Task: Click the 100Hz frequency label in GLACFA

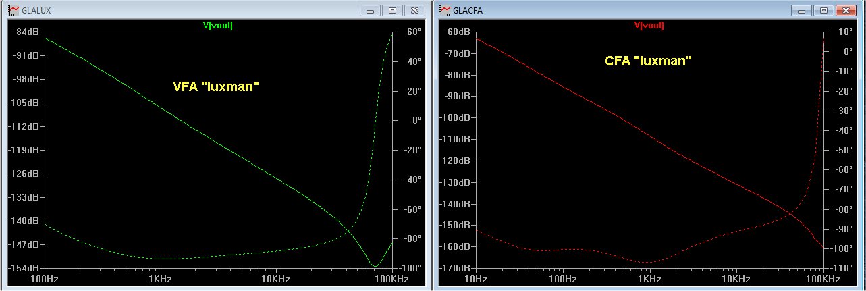Action: click(x=562, y=279)
